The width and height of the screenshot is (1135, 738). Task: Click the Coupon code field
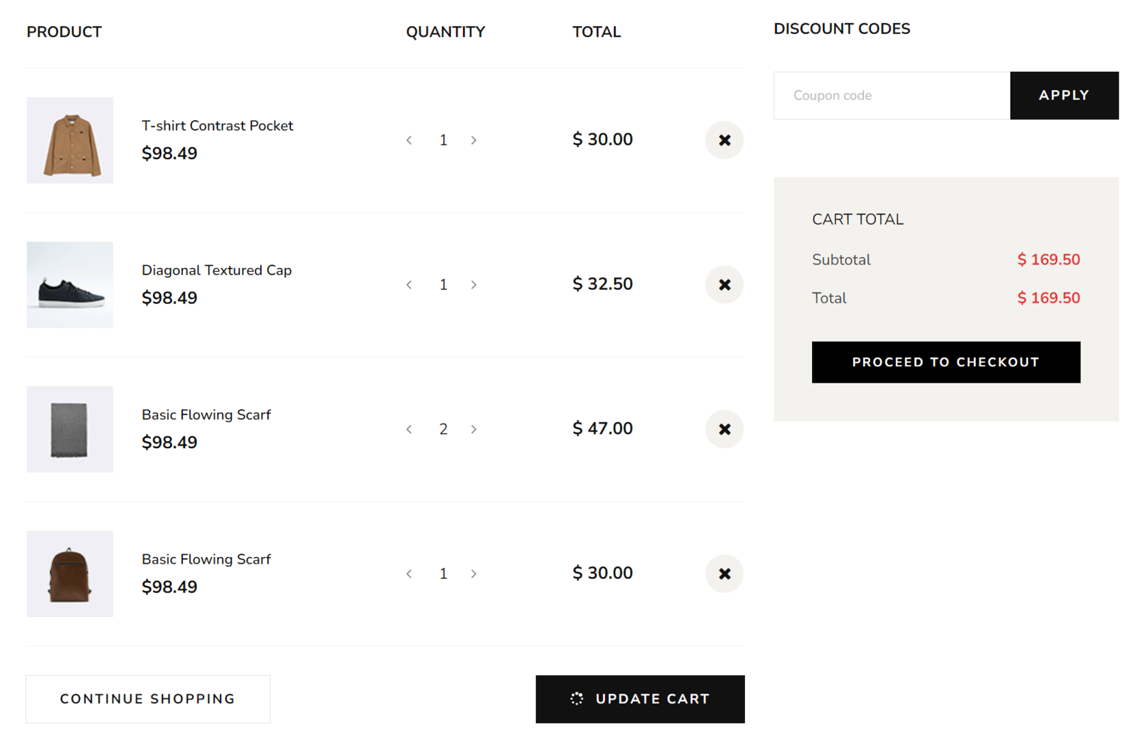click(x=891, y=96)
